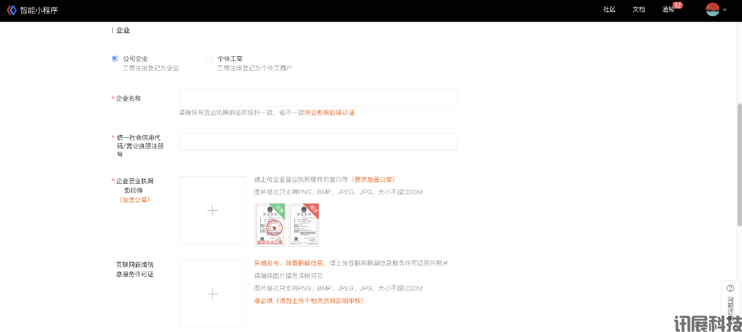Click the vertical page scrollbar
The height and width of the screenshot is (332, 742).
coord(739,165)
